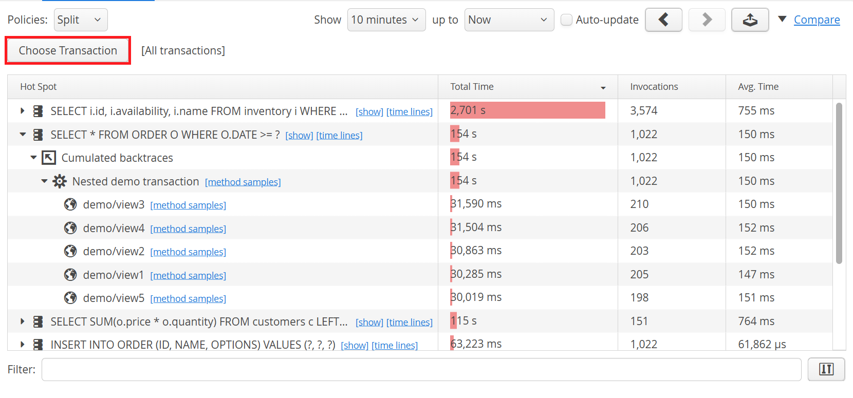This screenshot has height=398, width=853.
Task: Click the Choose Transaction button
Action: coord(68,50)
